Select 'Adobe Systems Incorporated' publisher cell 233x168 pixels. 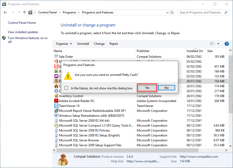(x=156, y=101)
